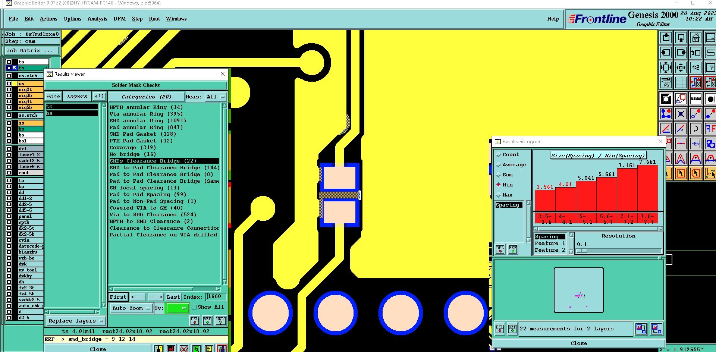
Task: Click the rotate arc arrow icon
Action: click(x=696, y=129)
